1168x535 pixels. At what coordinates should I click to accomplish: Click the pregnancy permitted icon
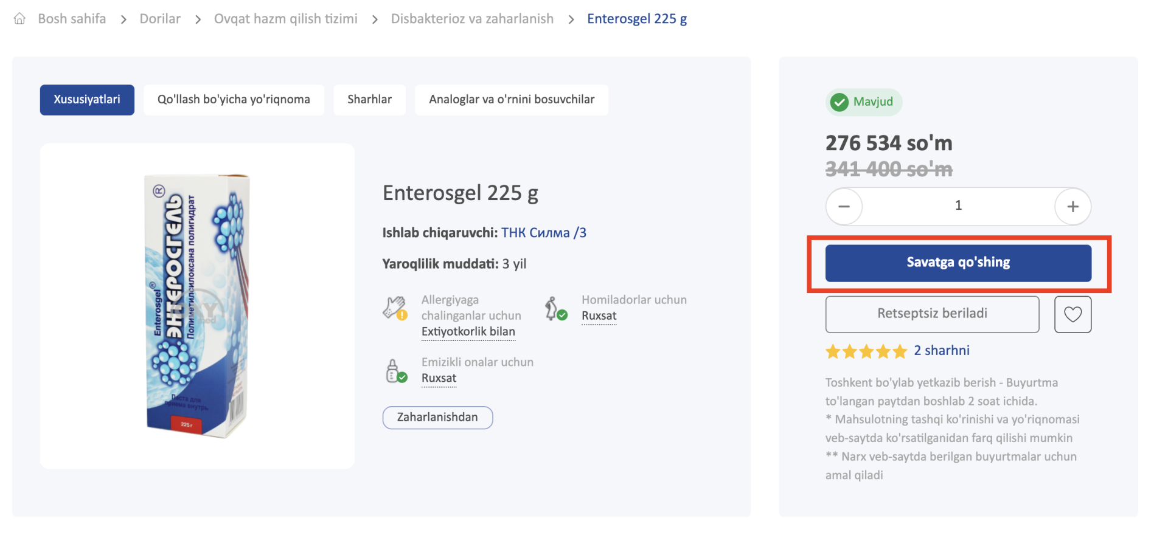pos(555,309)
